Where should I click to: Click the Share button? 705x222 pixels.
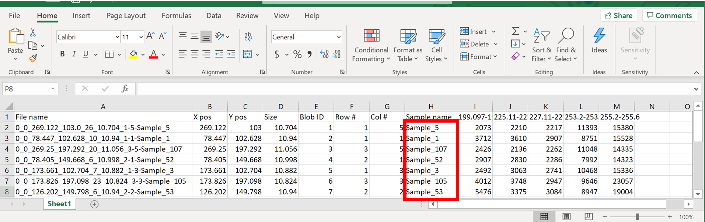point(619,15)
